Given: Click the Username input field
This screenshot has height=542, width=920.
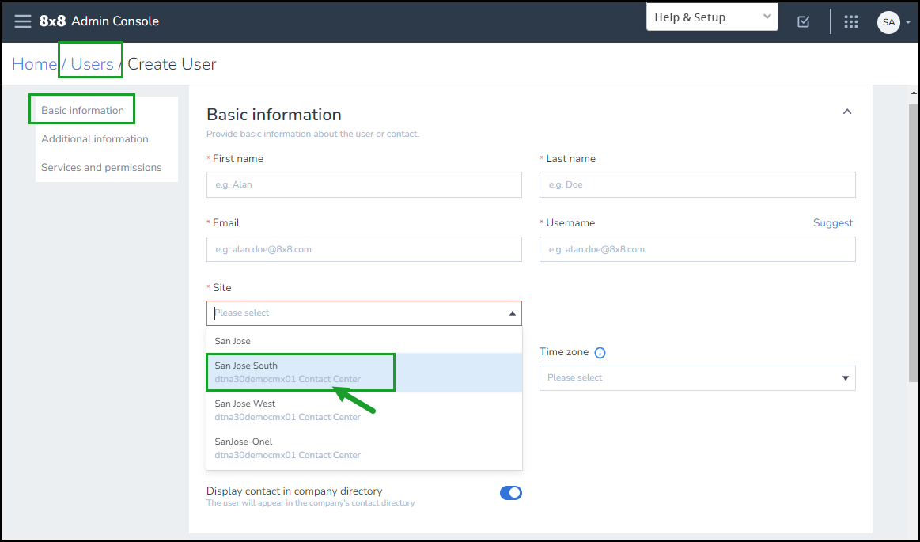Looking at the screenshot, I should pyautogui.click(x=697, y=249).
